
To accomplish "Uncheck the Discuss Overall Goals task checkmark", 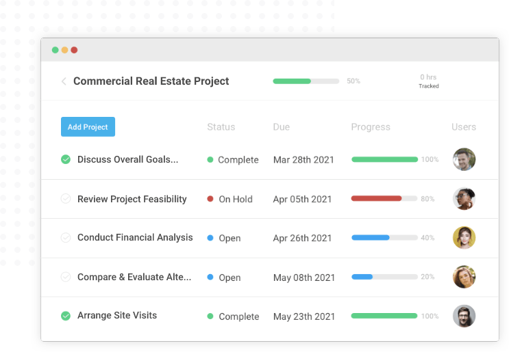I will [66, 159].
